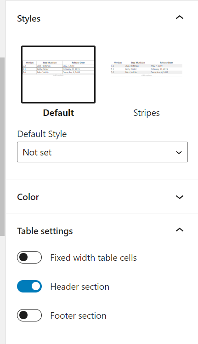
Task: Click the bold Default style label
Action: click(58, 113)
